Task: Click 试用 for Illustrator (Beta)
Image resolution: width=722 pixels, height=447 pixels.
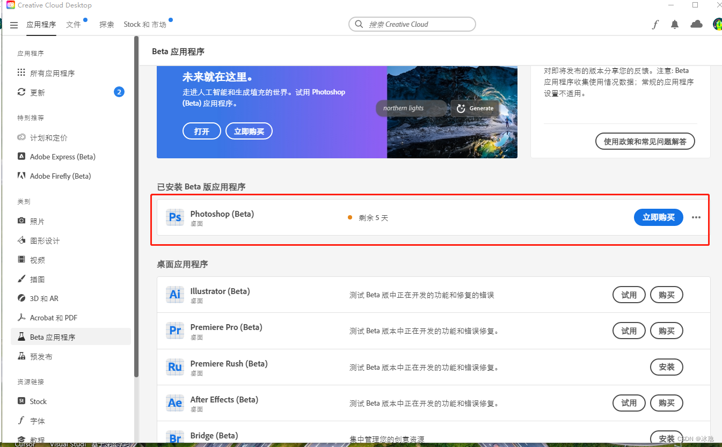Action: point(629,295)
